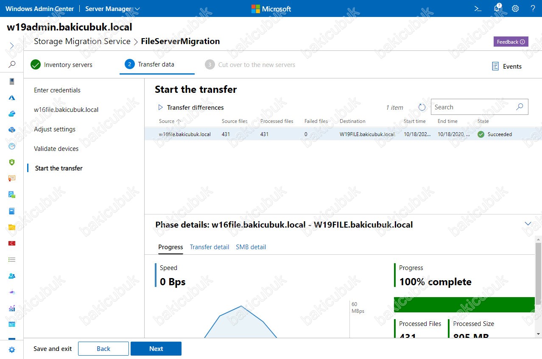Sort by the Start time column header
Screen dimensions: 542x359
click(415, 121)
